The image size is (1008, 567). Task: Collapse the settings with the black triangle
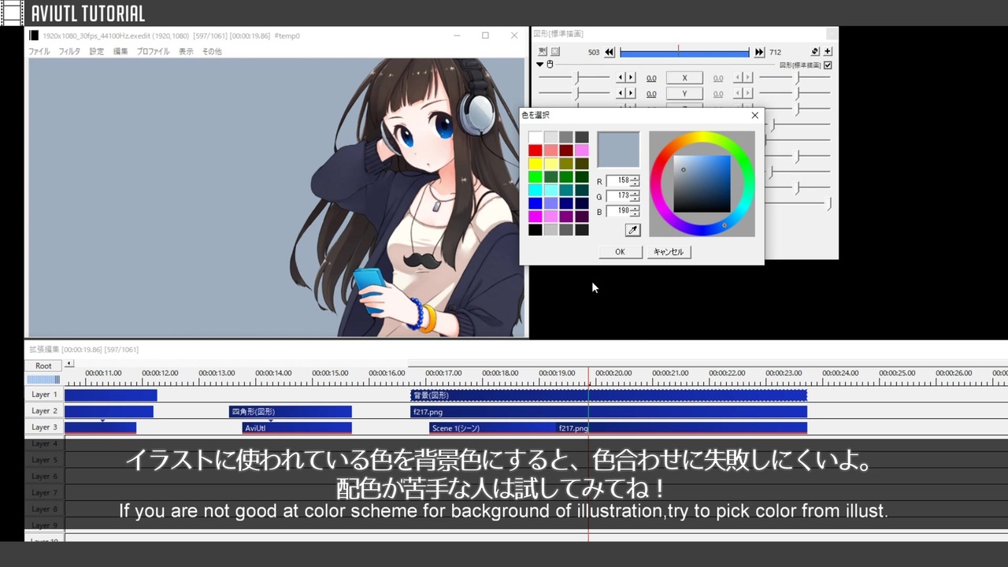tap(540, 65)
